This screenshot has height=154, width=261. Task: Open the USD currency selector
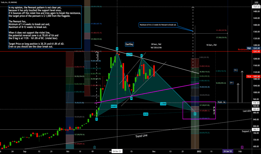[x=256, y=3]
